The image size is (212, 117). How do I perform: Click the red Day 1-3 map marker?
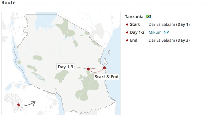(88, 69)
